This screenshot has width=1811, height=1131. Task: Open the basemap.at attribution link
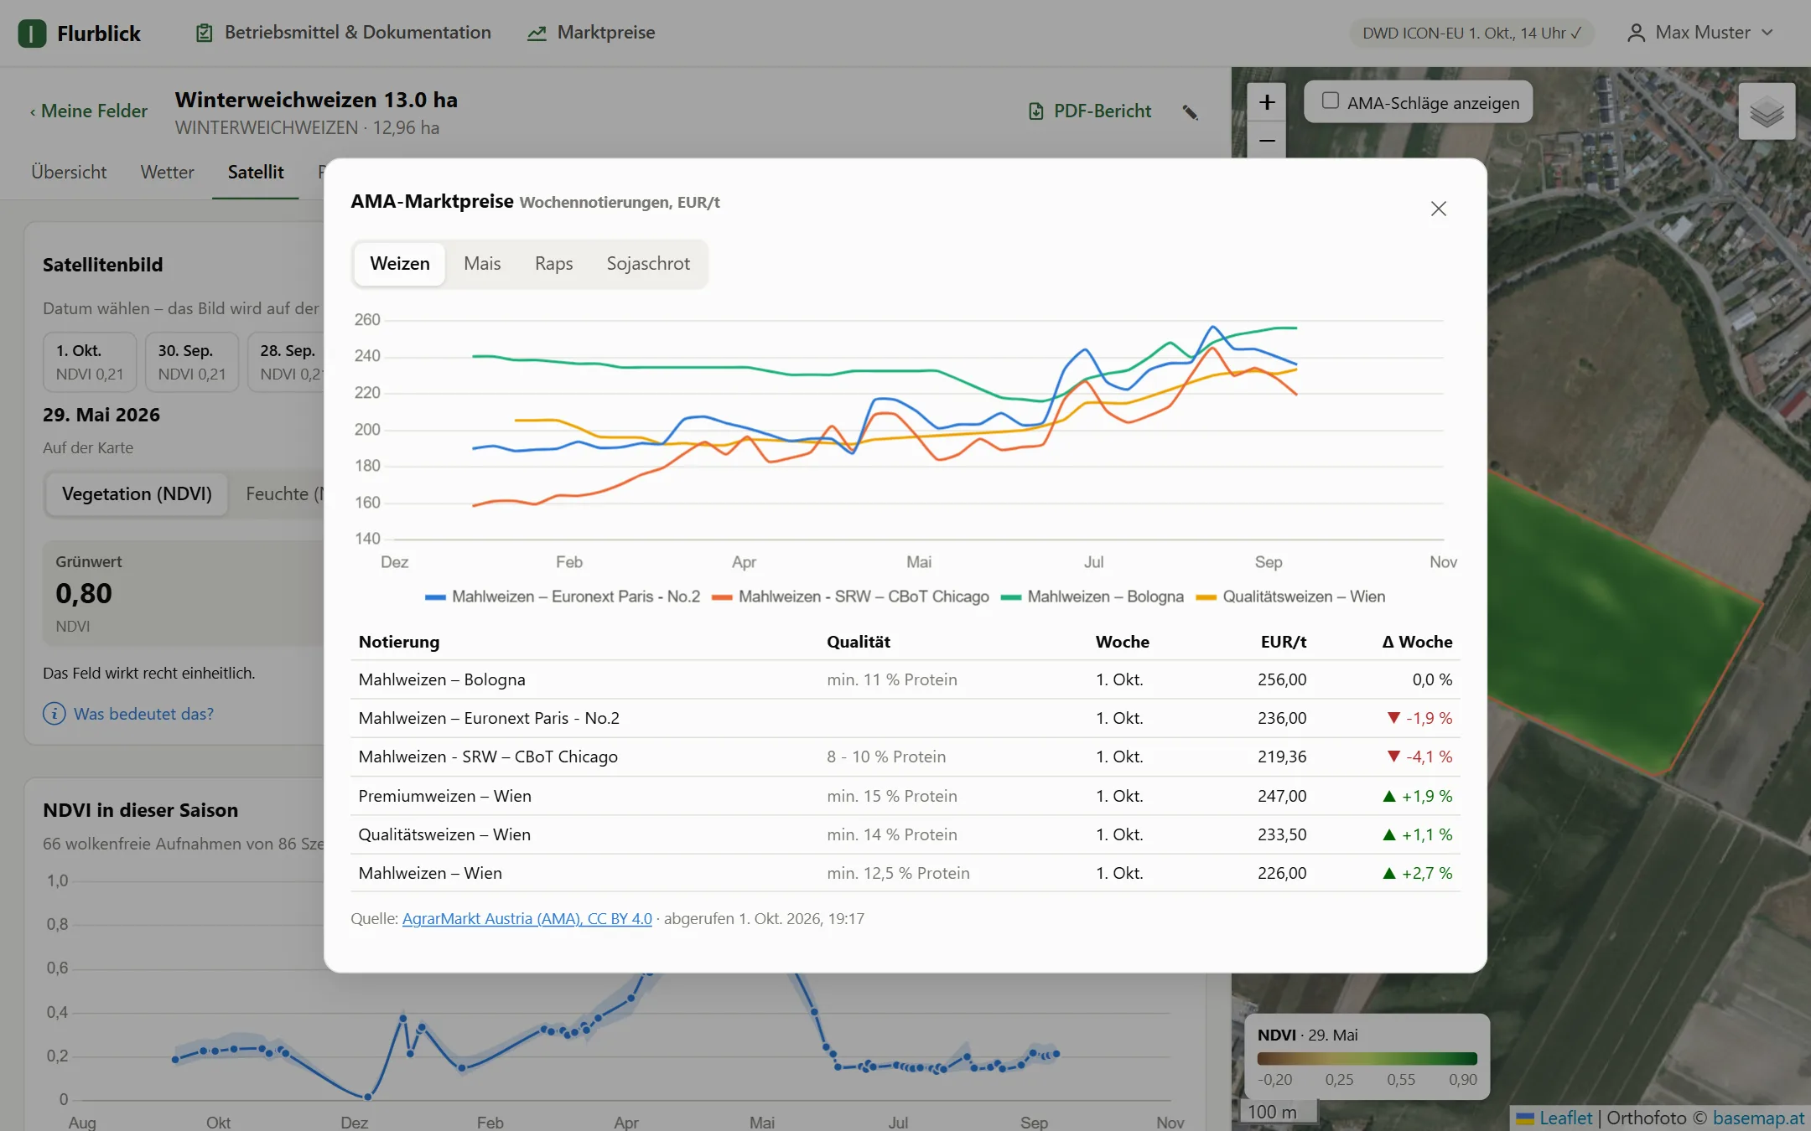[1758, 1118]
